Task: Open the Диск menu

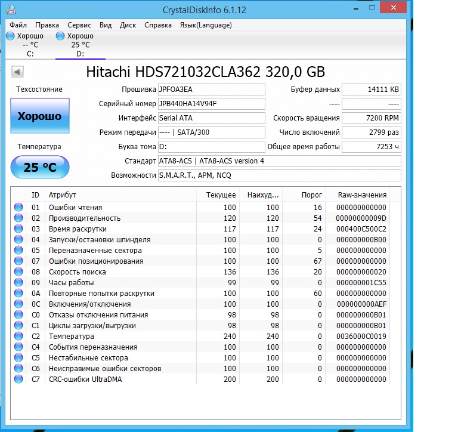Action: 128,25
